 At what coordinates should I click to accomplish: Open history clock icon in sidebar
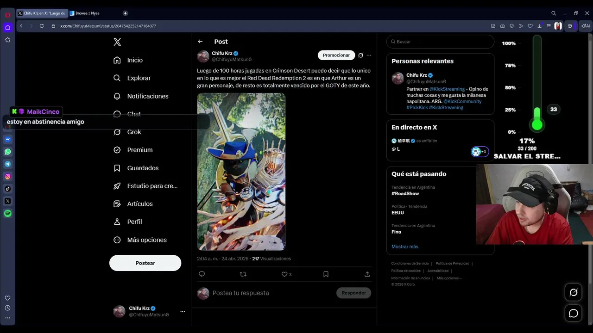[x=7, y=308]
